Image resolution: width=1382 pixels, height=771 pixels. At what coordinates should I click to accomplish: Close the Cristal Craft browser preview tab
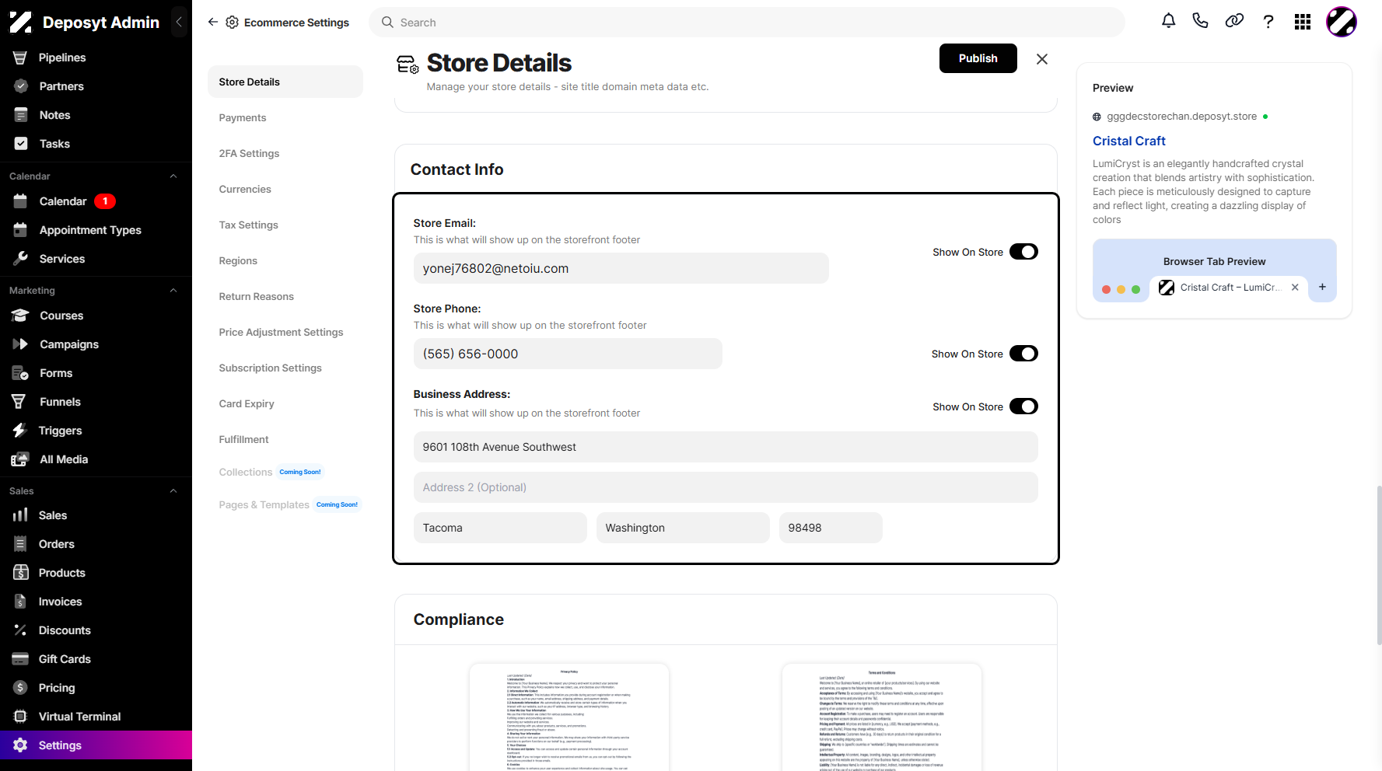pyautogui.click(x=1295, y=288)
